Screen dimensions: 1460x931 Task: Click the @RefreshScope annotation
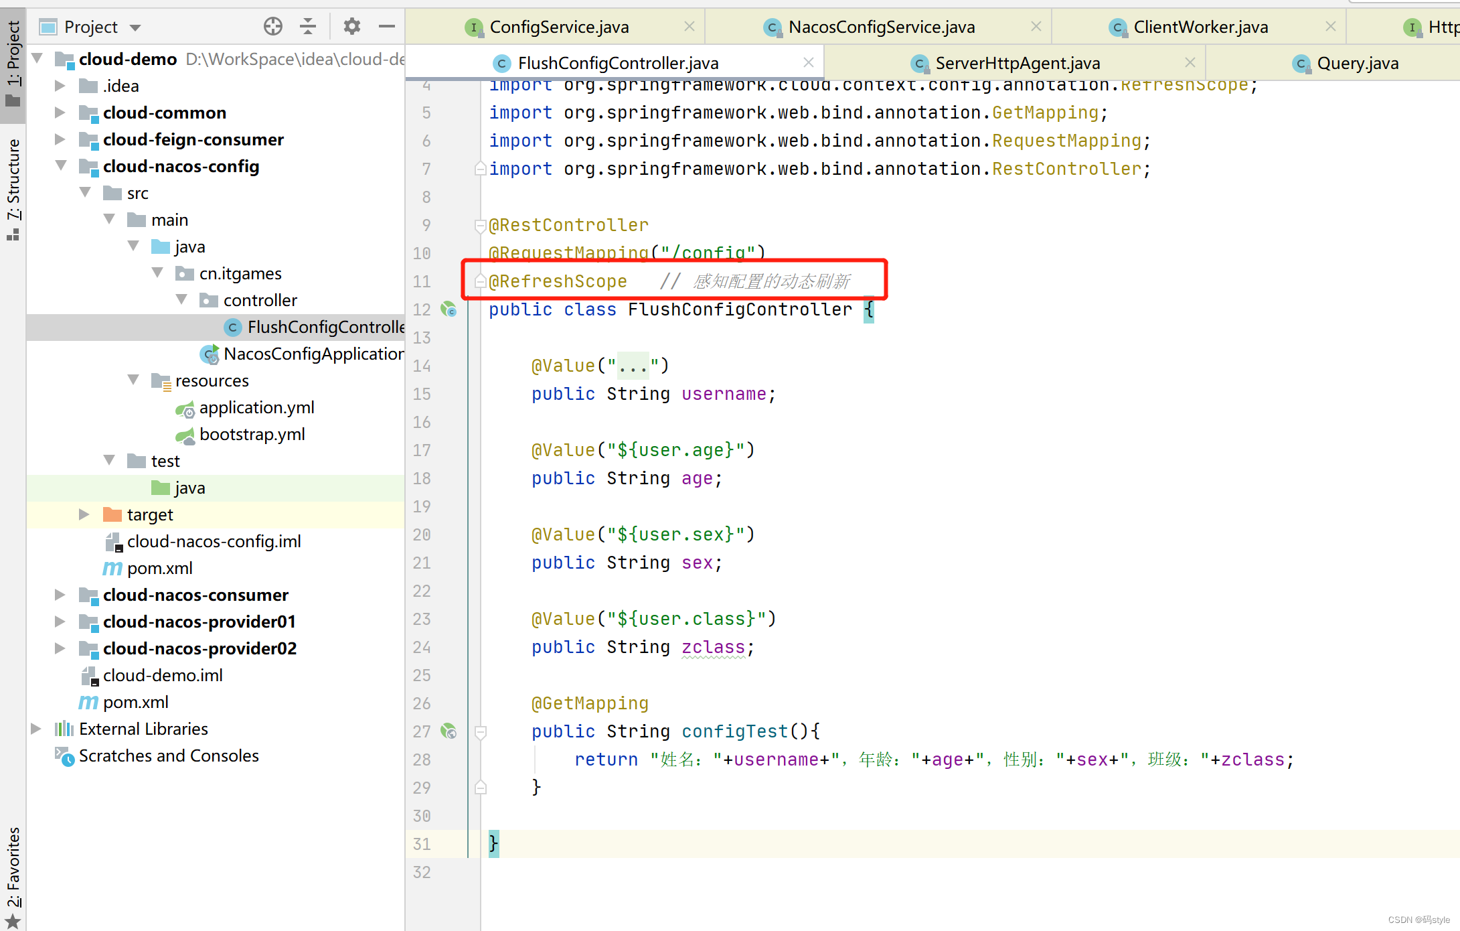coord(558,281)
